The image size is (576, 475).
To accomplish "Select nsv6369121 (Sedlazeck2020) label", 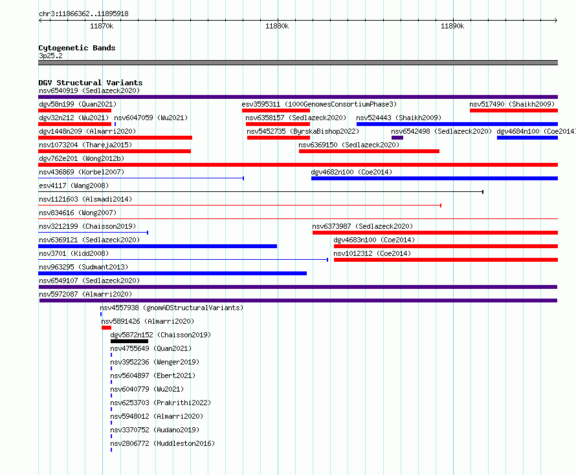I will 89,240.
